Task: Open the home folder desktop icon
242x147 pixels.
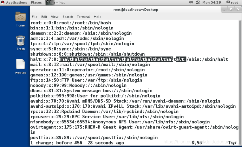Action: [20, 16]
